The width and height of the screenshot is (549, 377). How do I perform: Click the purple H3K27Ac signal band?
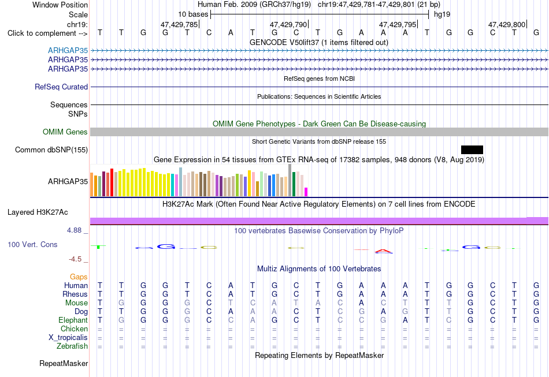coord(319,221)
